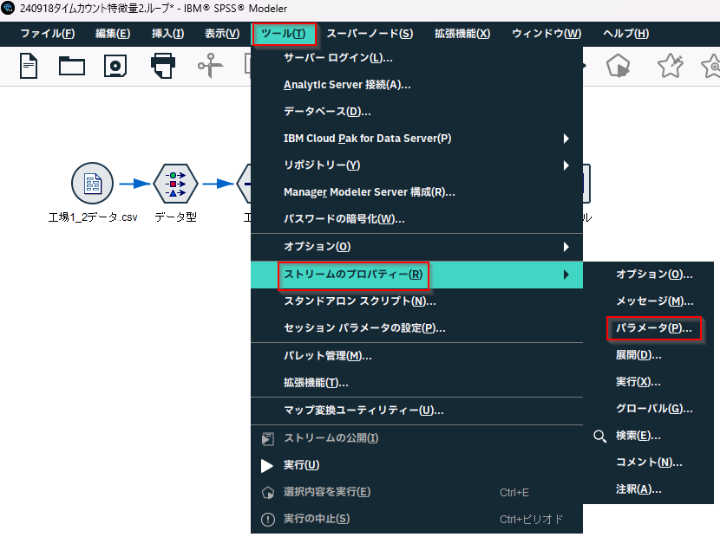Select オプション(O) entry in the Tools menu
Viewport: 720px width, 550px height.
coord(416,247)
